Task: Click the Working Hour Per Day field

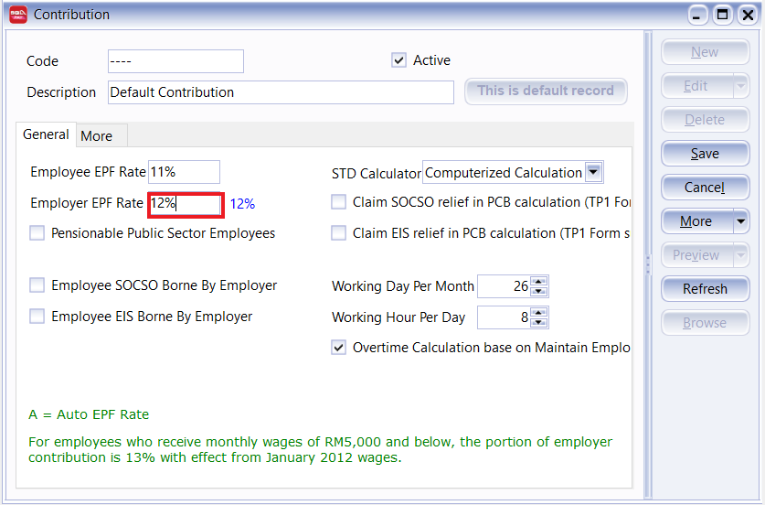Action: click(x=504, y=317)
